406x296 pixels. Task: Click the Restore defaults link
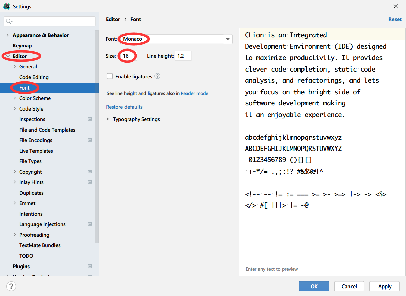(x=124, y=107)
